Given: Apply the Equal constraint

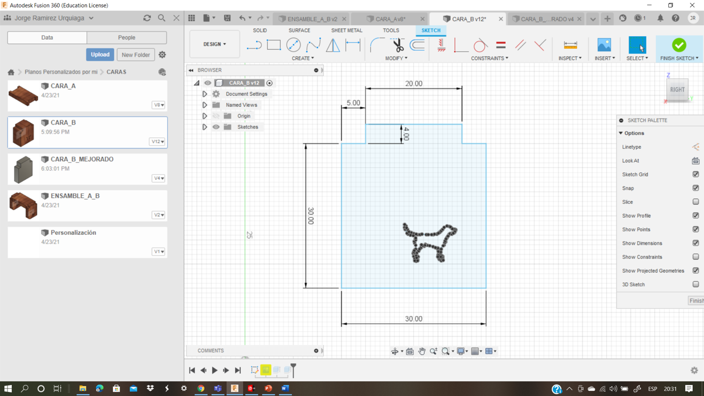Looking at the screenshot, I should coord(501,45).
